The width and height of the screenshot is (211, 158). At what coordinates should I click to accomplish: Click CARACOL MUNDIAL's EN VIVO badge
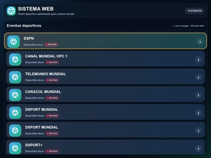point(52,98)
